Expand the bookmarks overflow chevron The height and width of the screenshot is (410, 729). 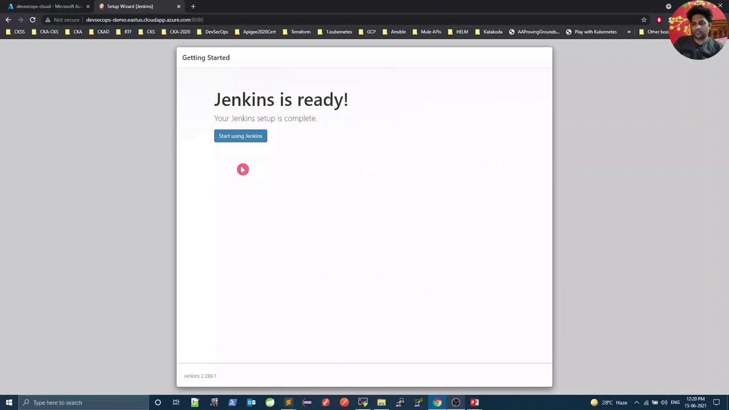click(629, 32)
